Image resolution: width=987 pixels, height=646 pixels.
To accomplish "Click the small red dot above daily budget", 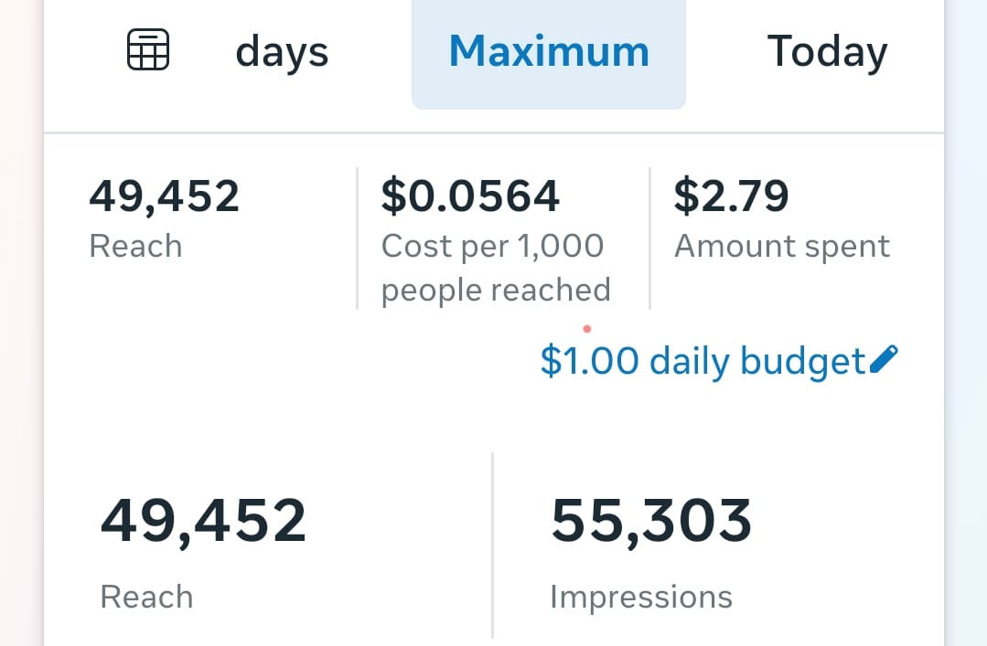I will [586, 329].
